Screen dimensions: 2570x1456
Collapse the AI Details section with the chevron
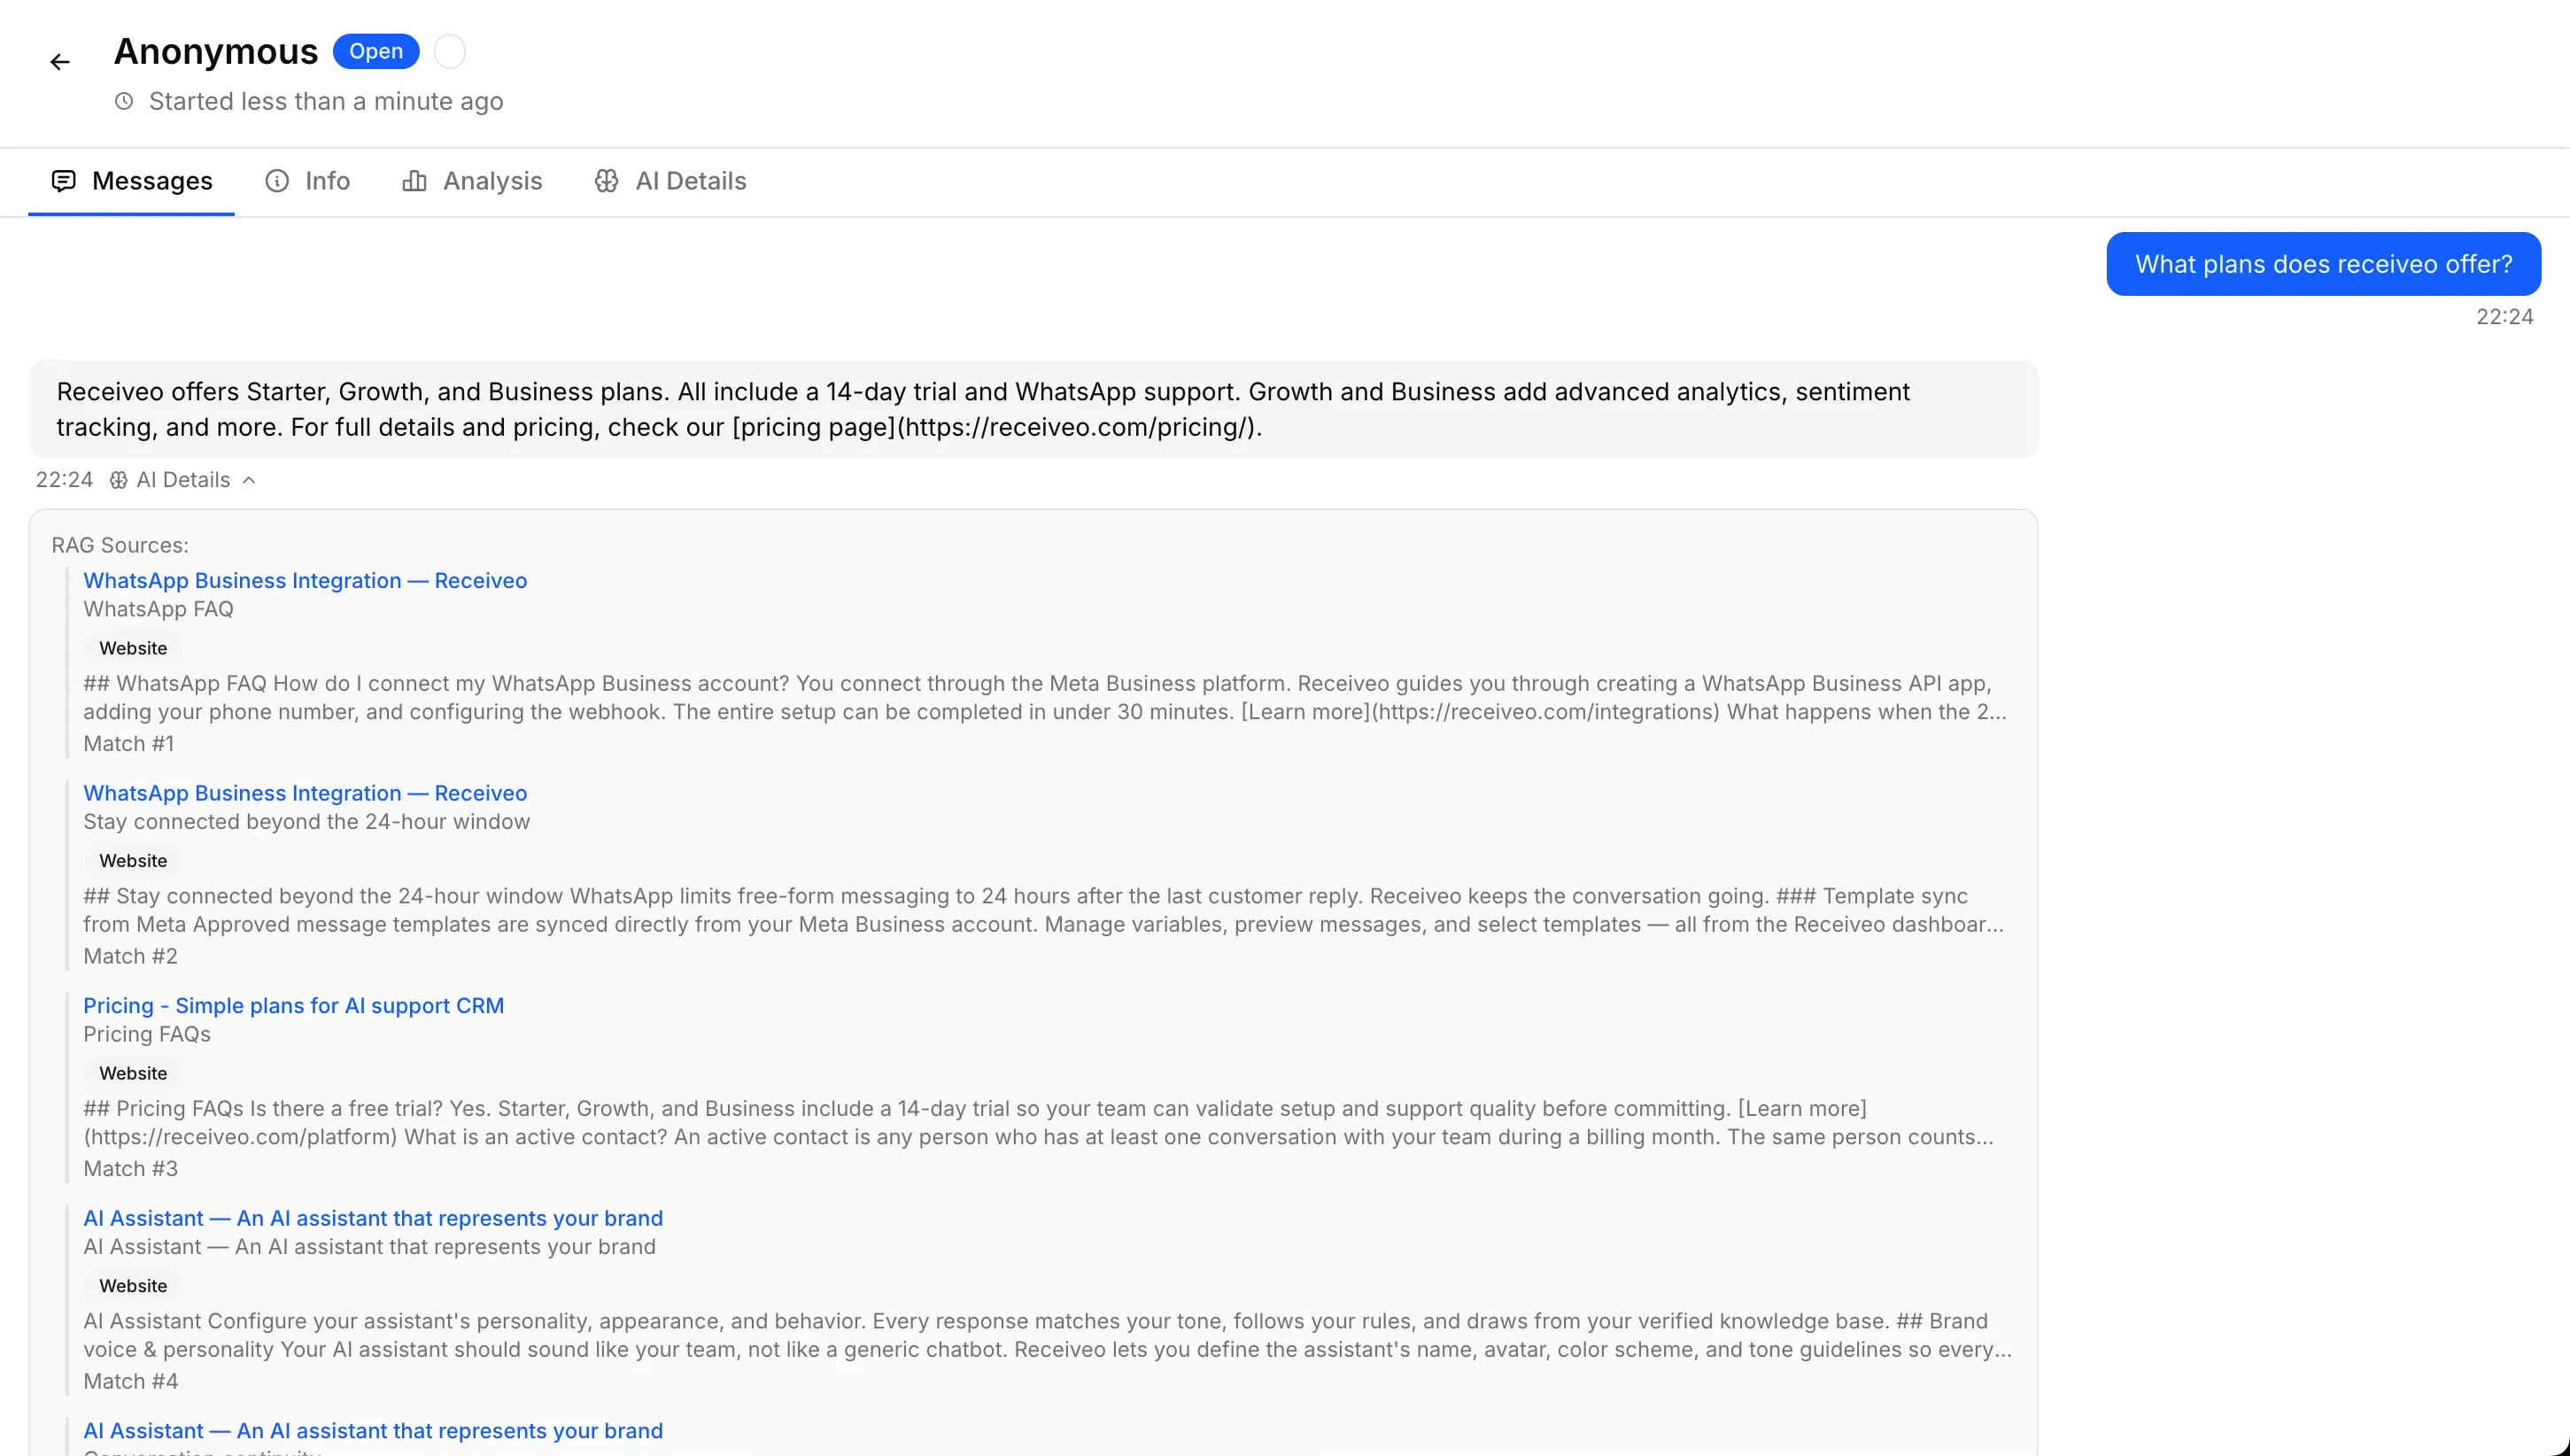pos(248,480)
